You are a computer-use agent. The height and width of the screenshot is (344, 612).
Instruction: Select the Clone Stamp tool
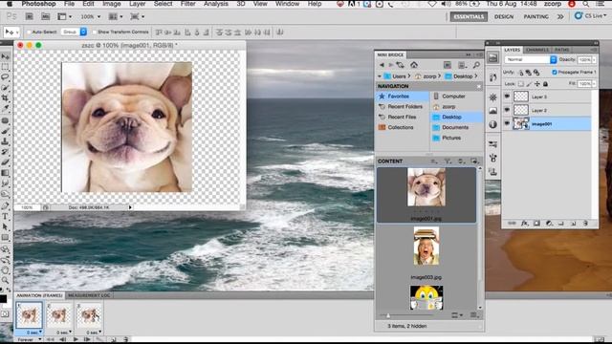5,141
